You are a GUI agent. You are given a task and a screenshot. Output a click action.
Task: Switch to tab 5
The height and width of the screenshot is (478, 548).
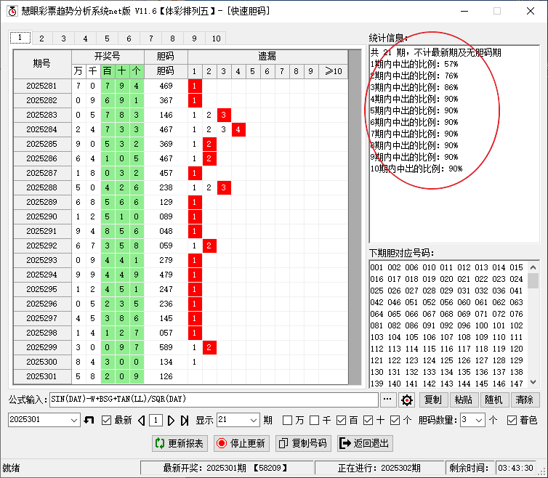click(107, 39)
